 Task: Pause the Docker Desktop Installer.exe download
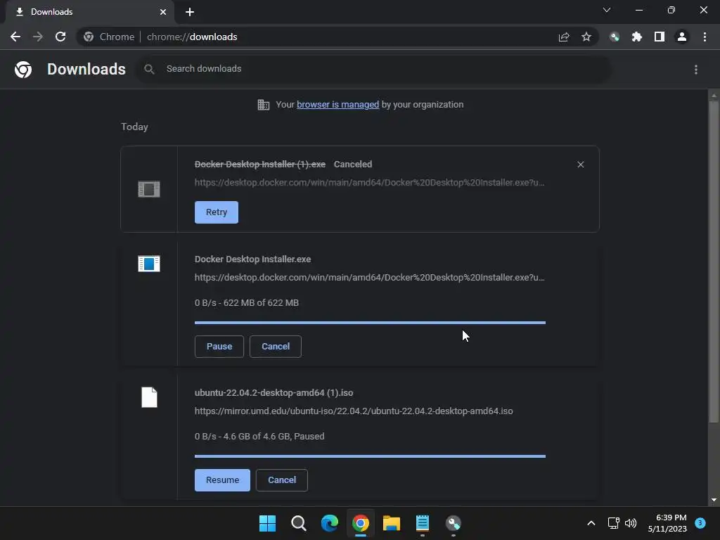(x=219, y=346)
